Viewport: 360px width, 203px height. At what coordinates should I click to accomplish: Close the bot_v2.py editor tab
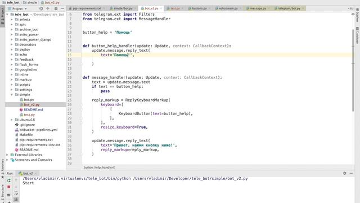pos(161,8)
